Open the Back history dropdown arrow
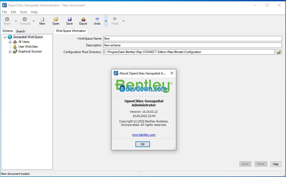The width and height of the screenshot is (286, 177). coord(16,21)
